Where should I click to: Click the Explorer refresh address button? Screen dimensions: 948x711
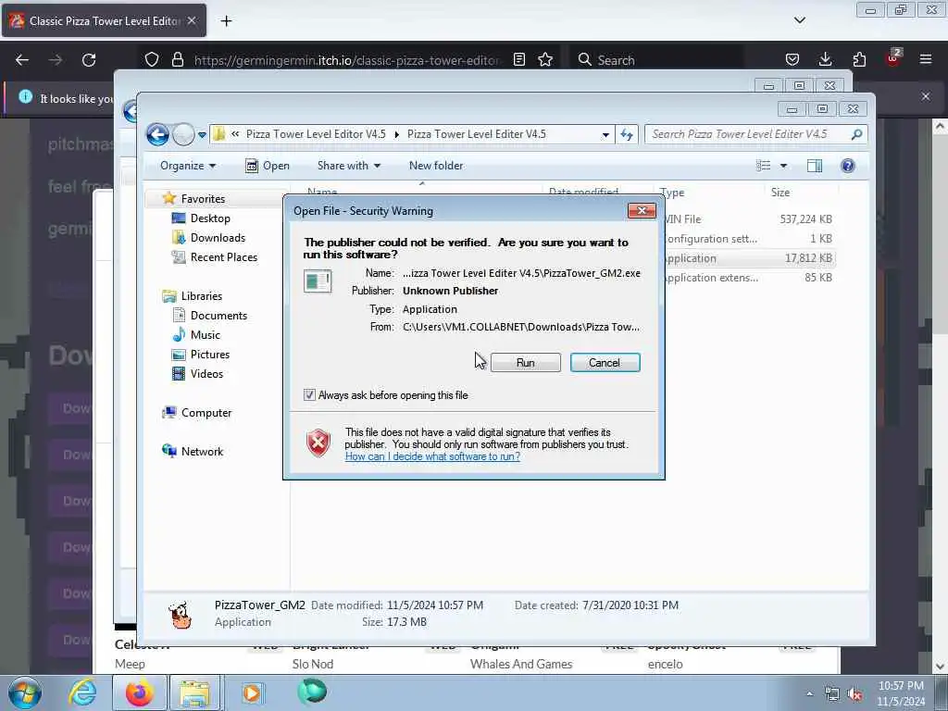click(x=627, y=135)
